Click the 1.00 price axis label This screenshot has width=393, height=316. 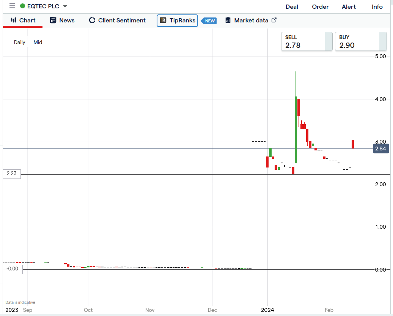click(x=380, y=227)
